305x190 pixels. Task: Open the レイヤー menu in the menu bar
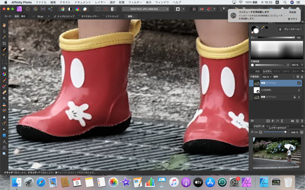100,2
